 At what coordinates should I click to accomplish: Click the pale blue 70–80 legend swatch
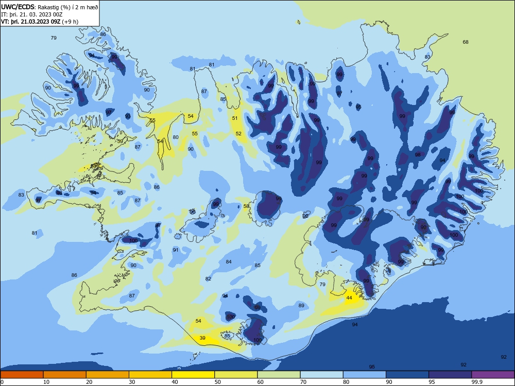321,375
